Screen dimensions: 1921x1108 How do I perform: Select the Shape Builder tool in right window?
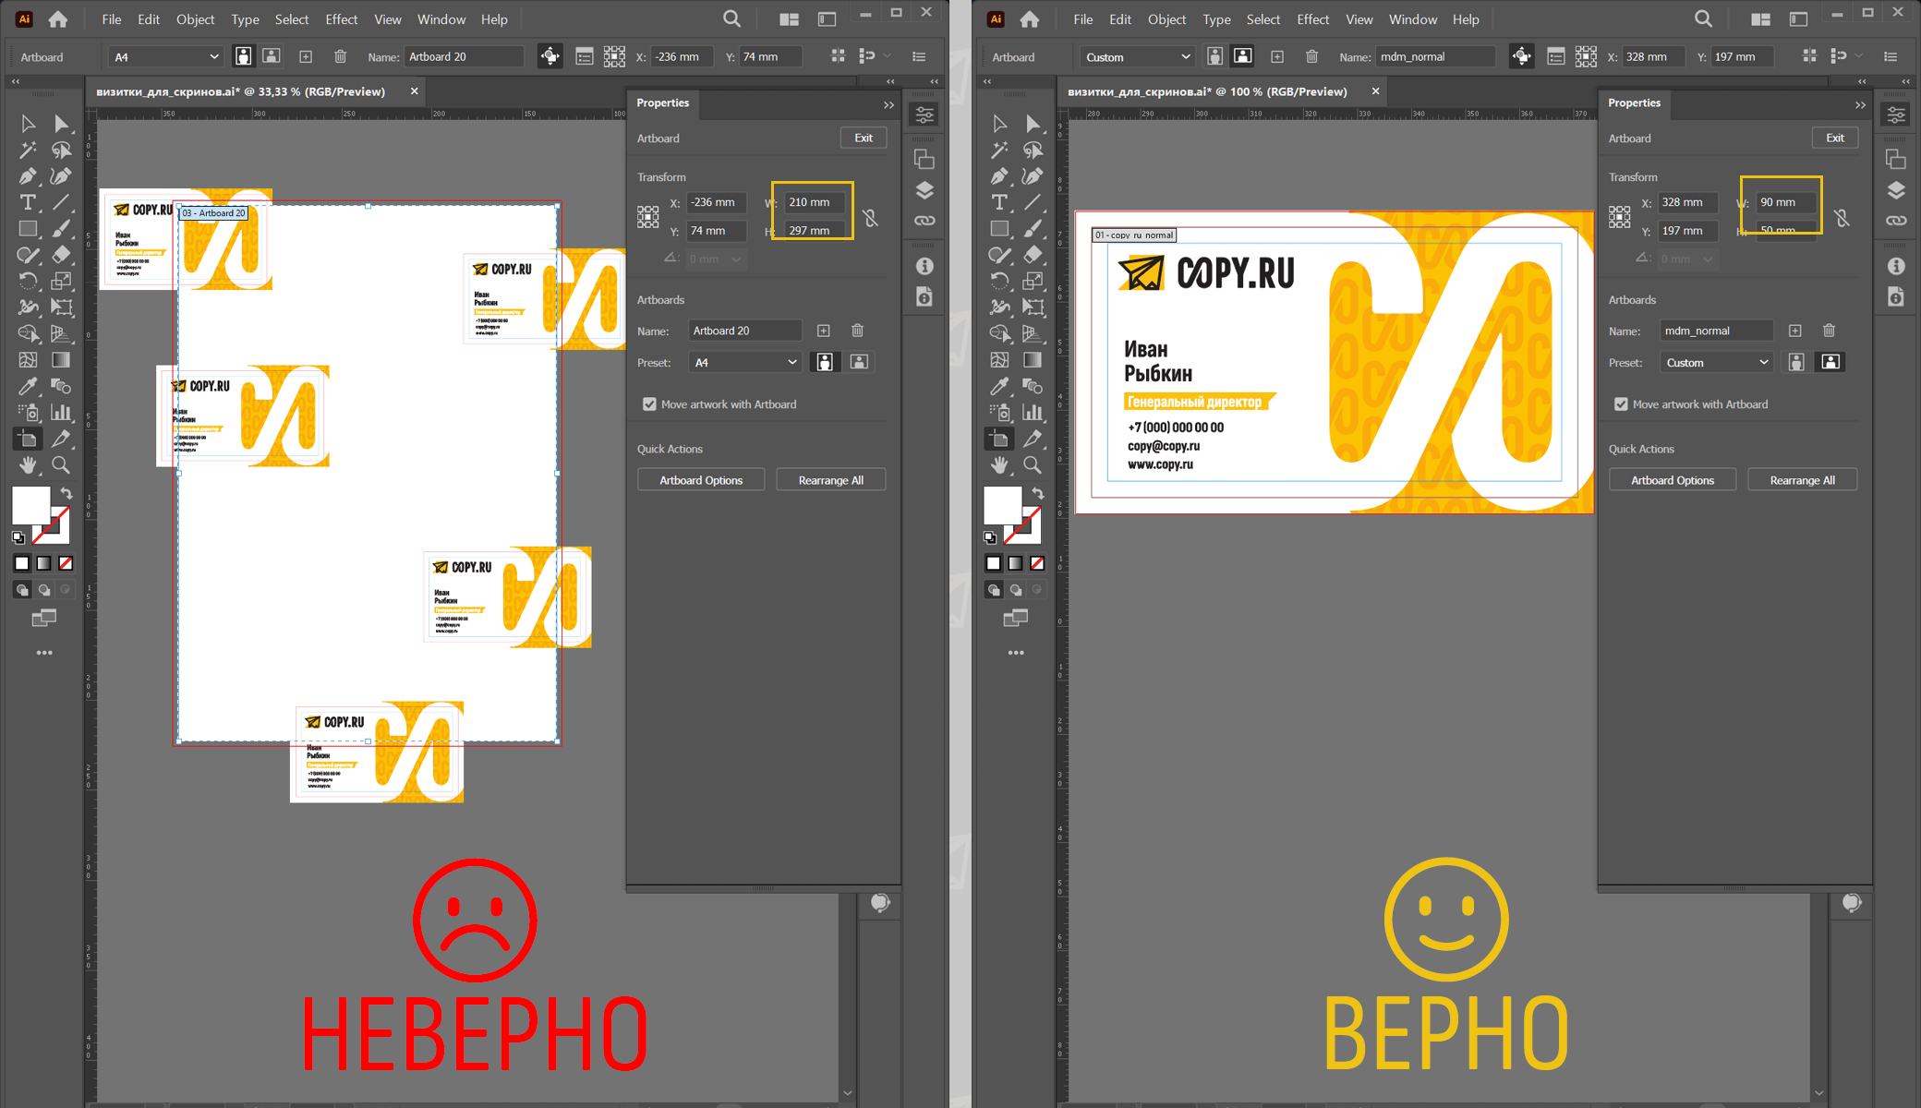click(x=999, y=333)
